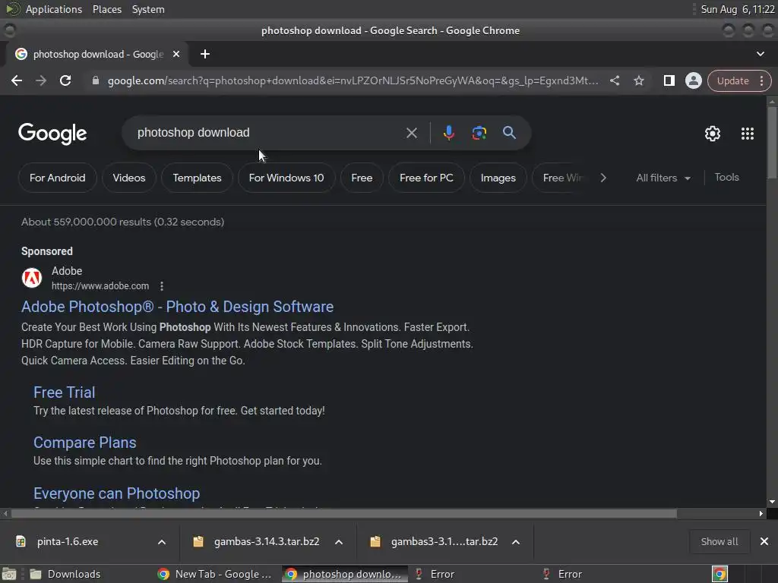Bookmark this page with the star icon
The height and width of the screenshot is (583, 778).
pyautogui.click(x=638, y=80)
